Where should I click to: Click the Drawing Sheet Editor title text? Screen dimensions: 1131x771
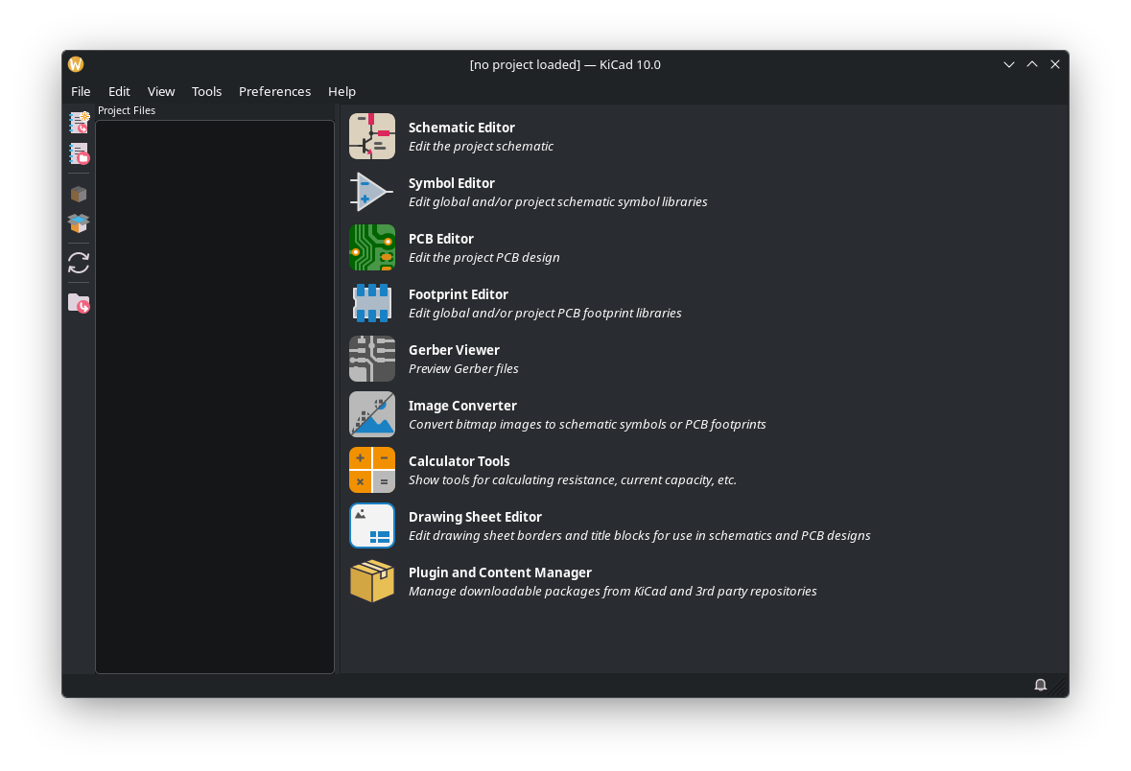(475, 517)
